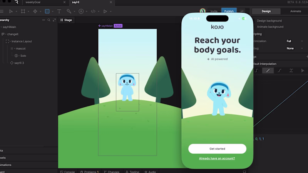
Task: Open shape tool dropdown arrow
Action: click(53, 12)
